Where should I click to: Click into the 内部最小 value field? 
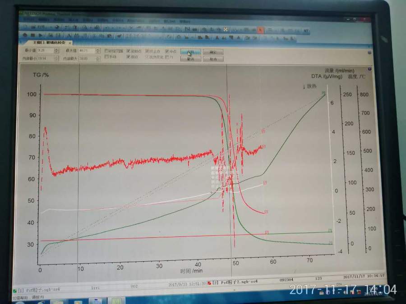click(x=46, y=59)
